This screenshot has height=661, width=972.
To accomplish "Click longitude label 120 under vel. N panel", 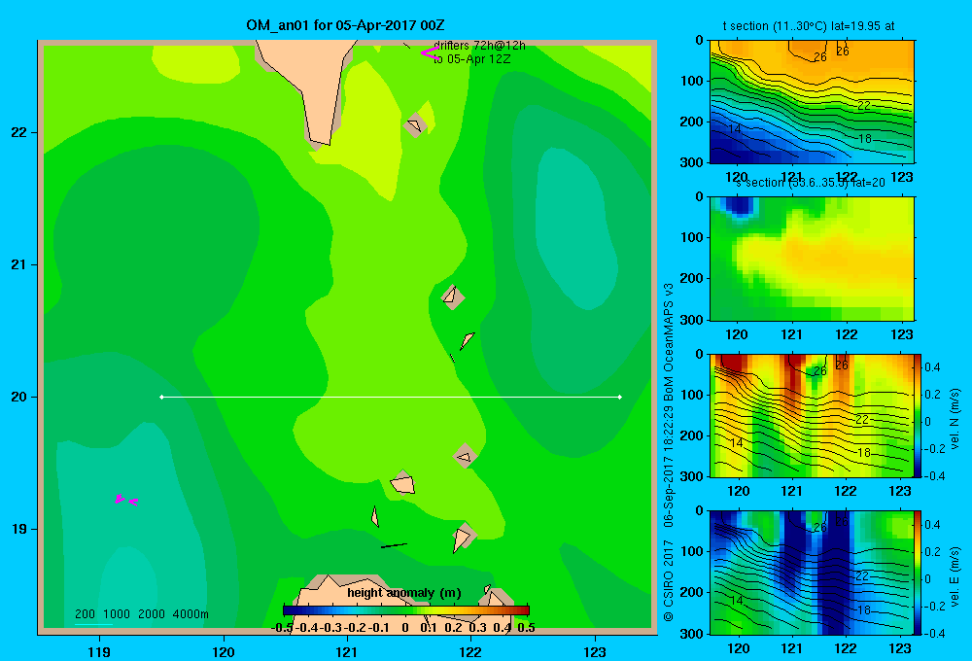I will (x=738, y=491).
